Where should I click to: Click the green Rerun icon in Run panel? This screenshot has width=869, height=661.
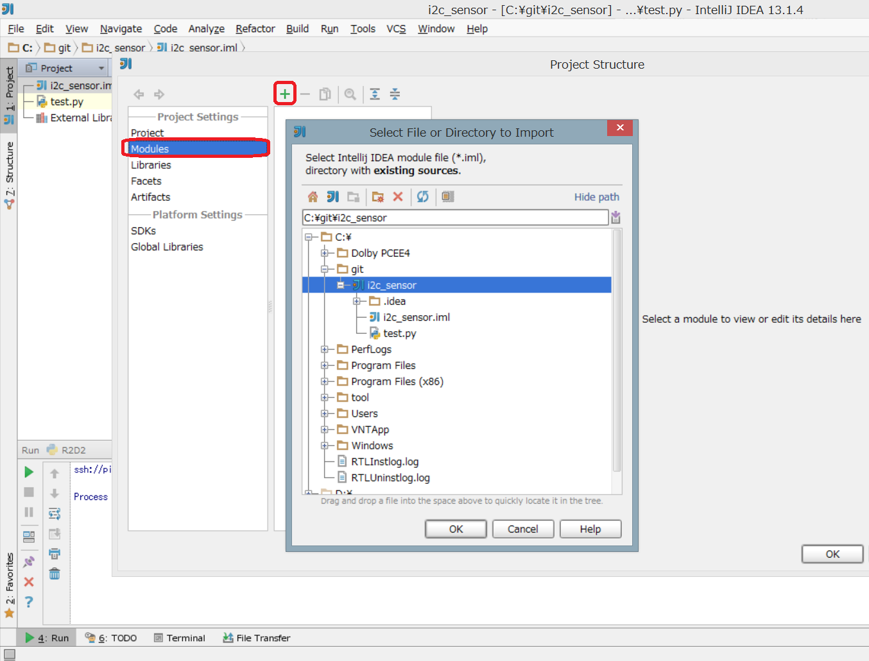click(29, 472)
